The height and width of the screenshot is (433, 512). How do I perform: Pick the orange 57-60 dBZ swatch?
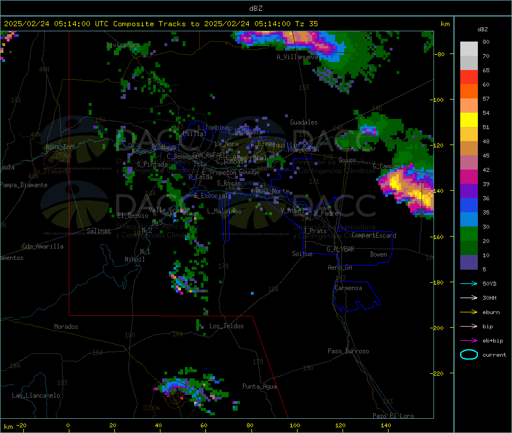point(469,92)
